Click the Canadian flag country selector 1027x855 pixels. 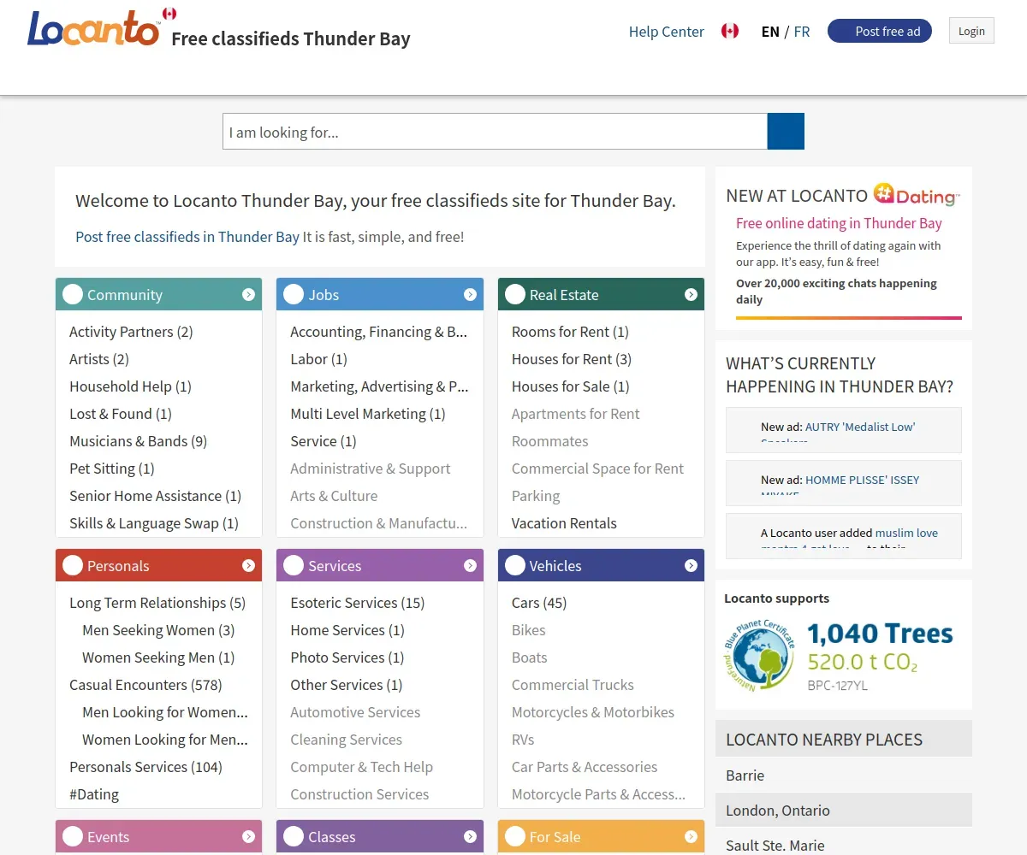[730, 32]
